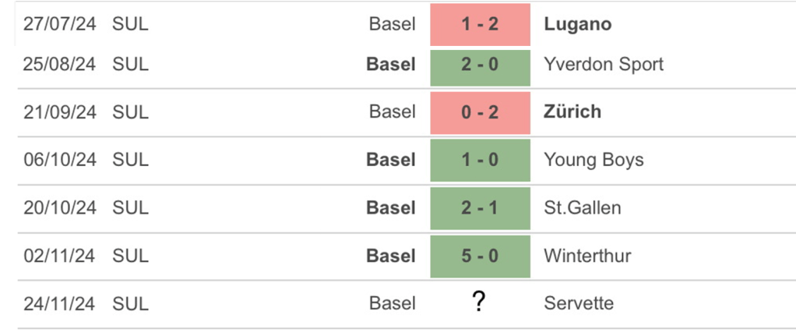Open the Servette team link
Image resolution: width=796 pixels, height=332 pixels.
pos(579,303)
